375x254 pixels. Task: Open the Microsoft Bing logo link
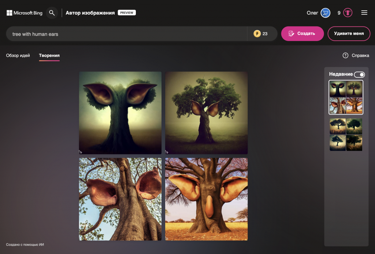coord(25,13)
